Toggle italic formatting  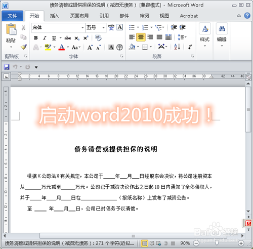pyautogui.click(x=45, y=38)
